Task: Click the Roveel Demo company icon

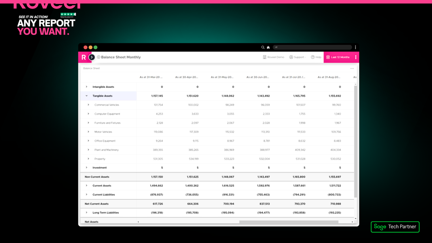Action: tap(264, 57)
